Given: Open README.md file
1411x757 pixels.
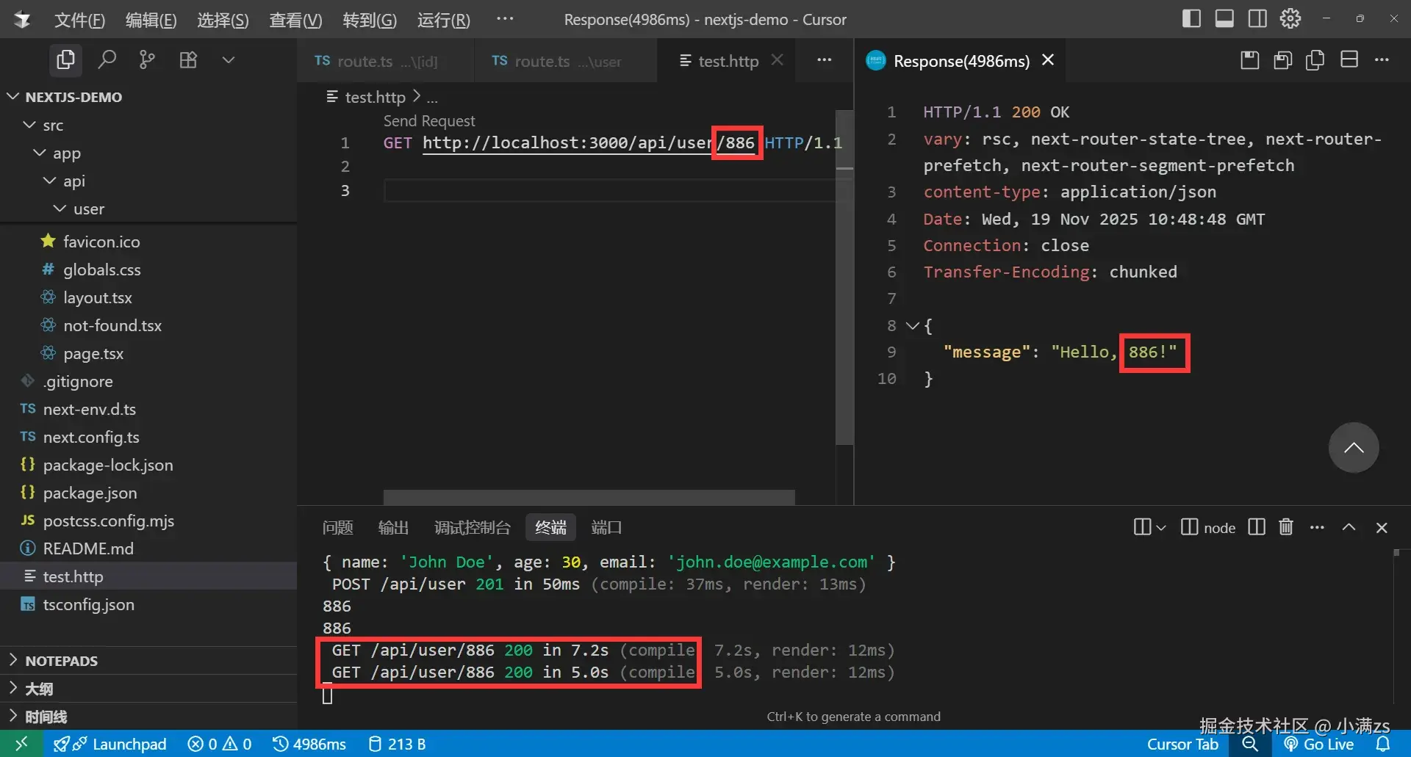Looking at the screenshot, I should pyautogui.click(x=148, y=548).
